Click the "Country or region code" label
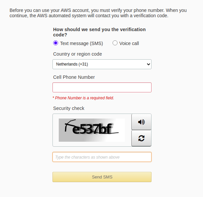 pos(78,54)
